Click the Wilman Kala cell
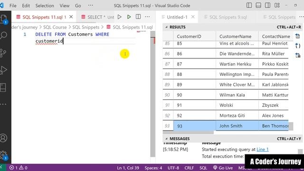The height and width of the screenshot is (171, 304). pyautogui.click(x=237, y=95)
